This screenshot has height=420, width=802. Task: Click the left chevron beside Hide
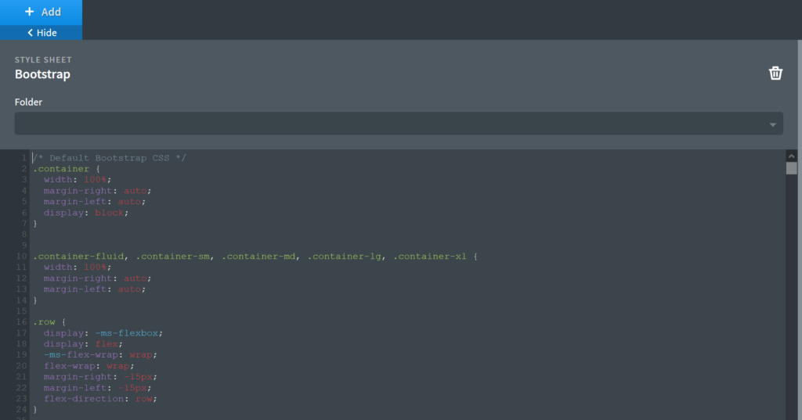point(31,33)
